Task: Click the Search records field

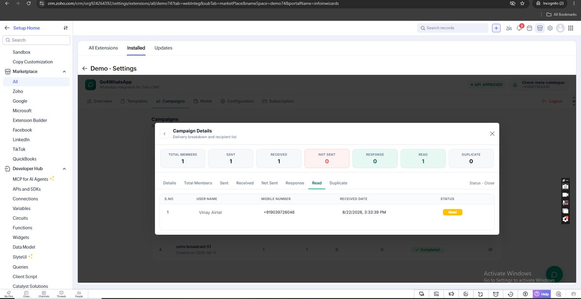Action: pyautogui.click(x=453, y=28)
